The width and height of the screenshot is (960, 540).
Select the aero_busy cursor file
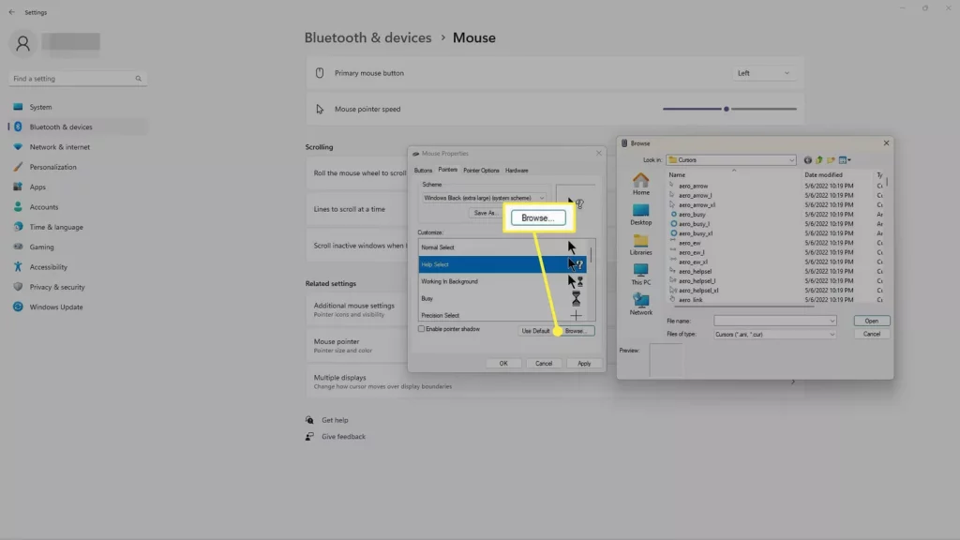[x=692, y=215]
